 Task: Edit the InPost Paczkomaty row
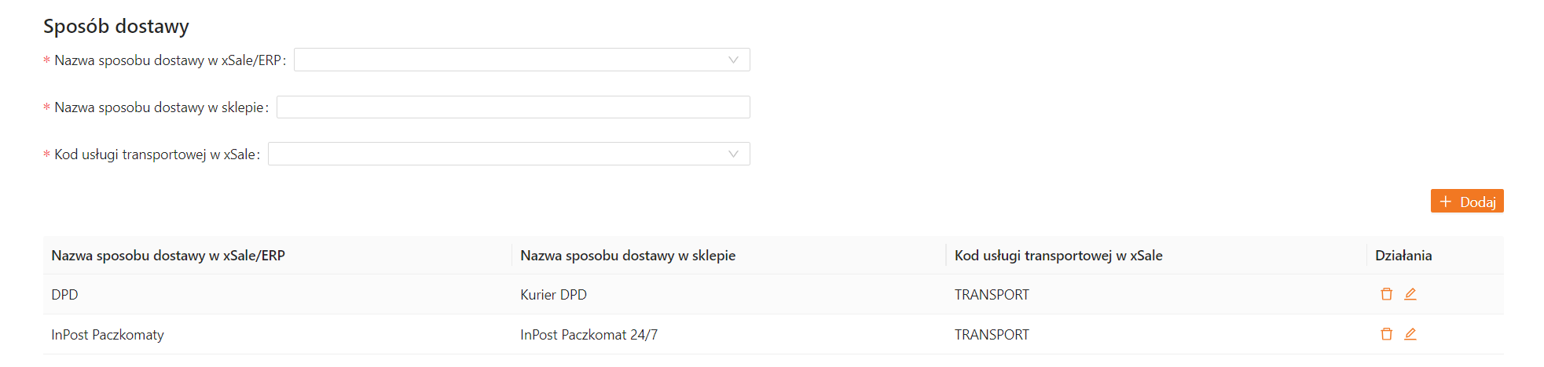click(1410, 334)
